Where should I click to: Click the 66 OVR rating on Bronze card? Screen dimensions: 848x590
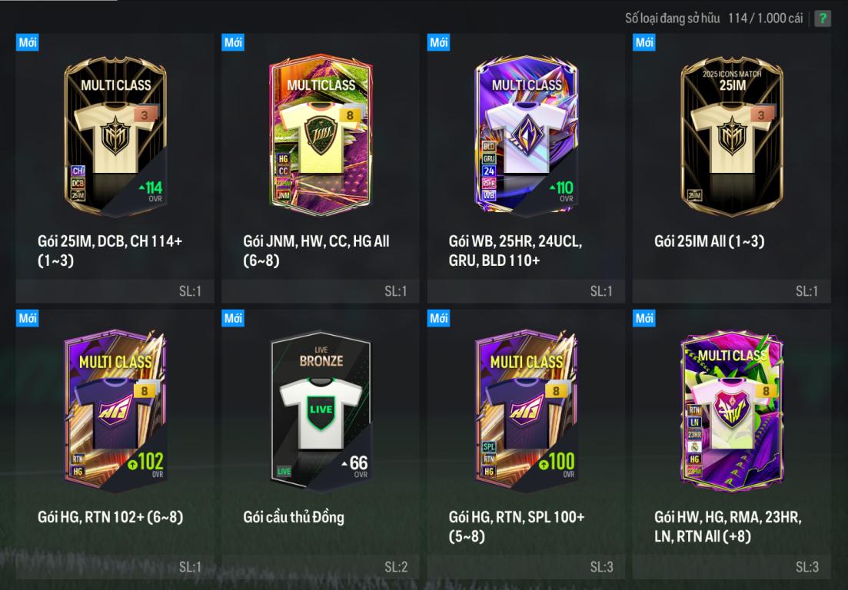(x=355, y=466)
